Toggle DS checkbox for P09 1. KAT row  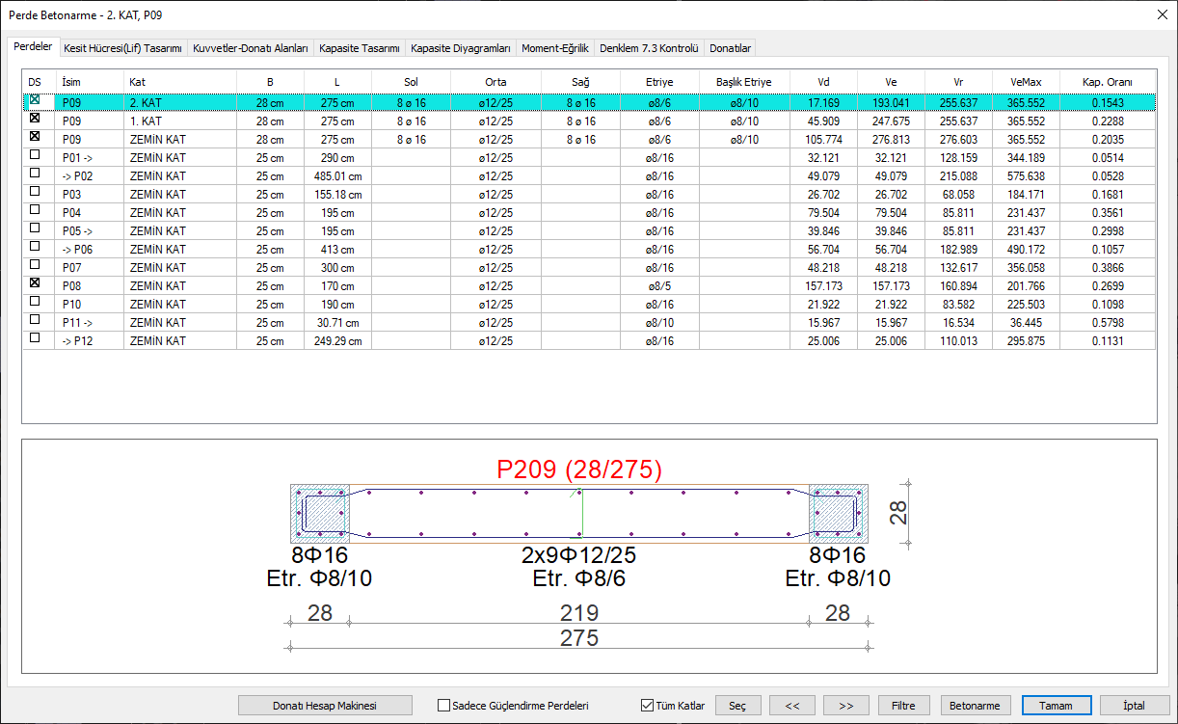click(x=35, y=118)
